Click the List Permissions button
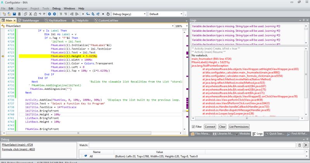310x163 pixels. [x=238, y=127]
